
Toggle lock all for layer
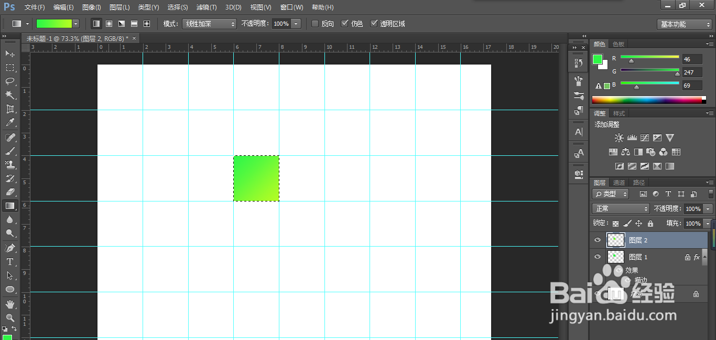[650, 224]
